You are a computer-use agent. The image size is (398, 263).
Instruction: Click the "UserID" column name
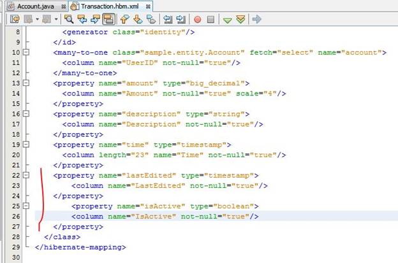(140, 63)
